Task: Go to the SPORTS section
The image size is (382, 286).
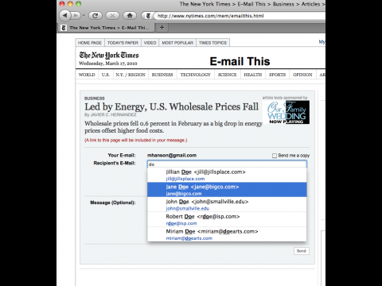Action: 277,75
